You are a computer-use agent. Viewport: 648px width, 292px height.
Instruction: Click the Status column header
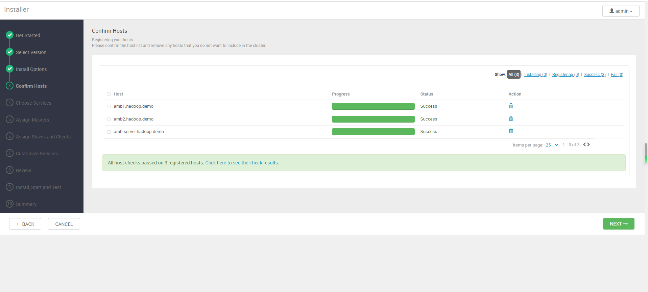(427, 94)
